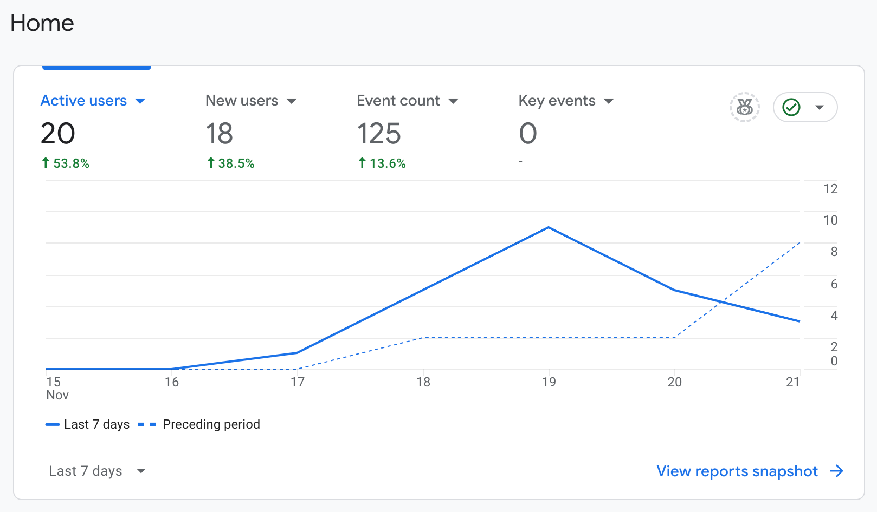
Task: Click the up arrow next to 38.5%
Action: 211,163
